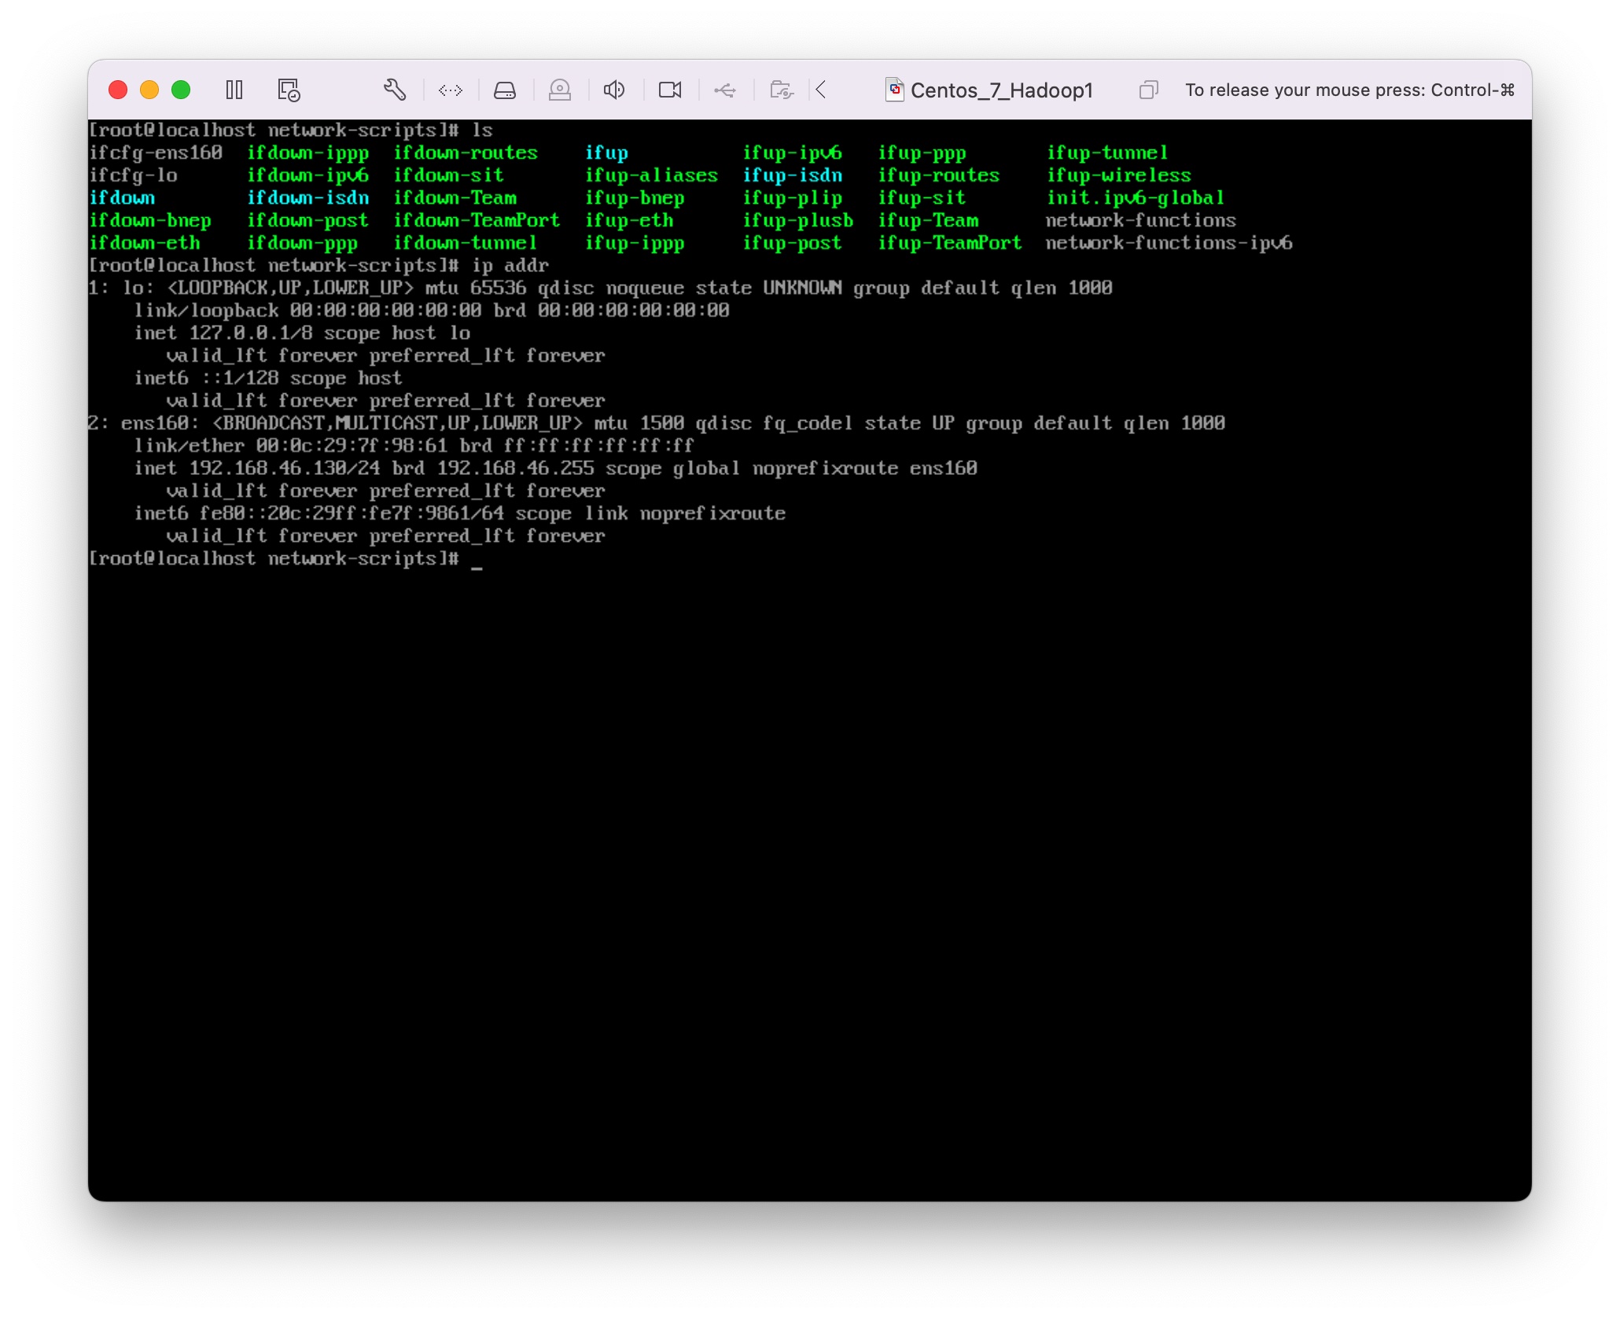The width and height of the screenshot is (1620, 1318).
Task: Click the ifup-wireless entry
Action: pos(1118,175)
